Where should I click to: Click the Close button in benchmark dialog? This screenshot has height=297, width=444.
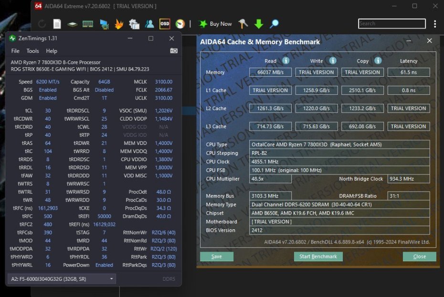coord(419,256)
